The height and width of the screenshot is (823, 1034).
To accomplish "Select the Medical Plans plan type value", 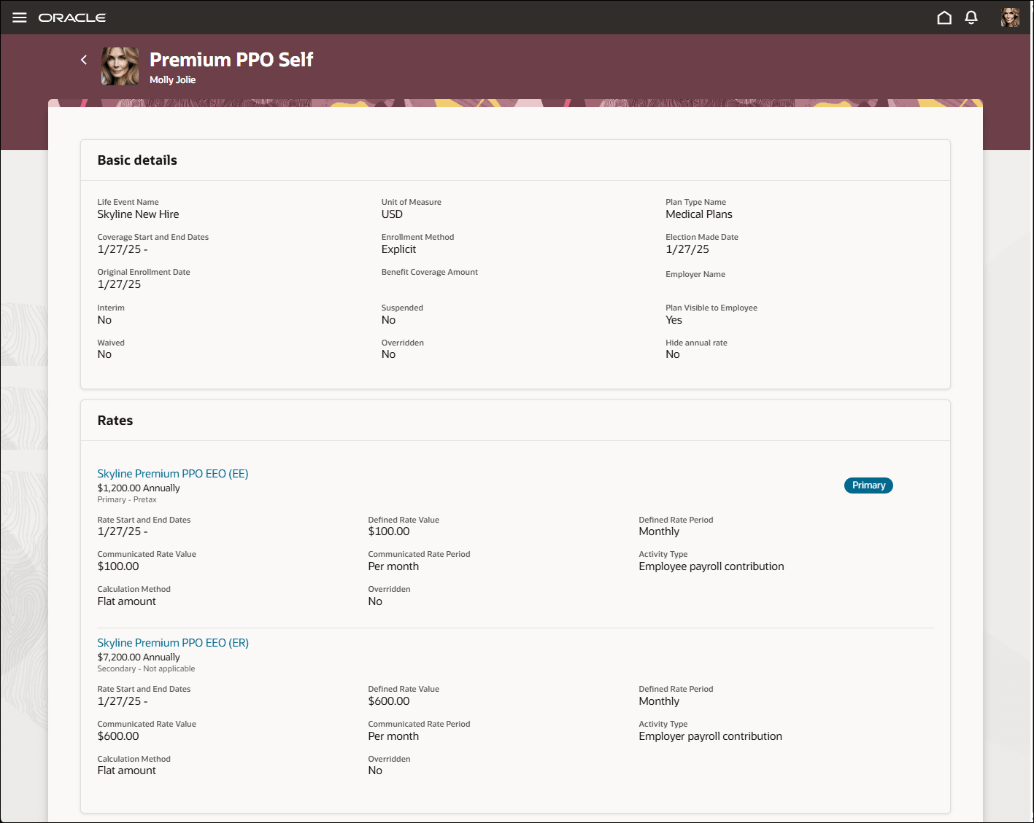I will [x=699, y=214].
